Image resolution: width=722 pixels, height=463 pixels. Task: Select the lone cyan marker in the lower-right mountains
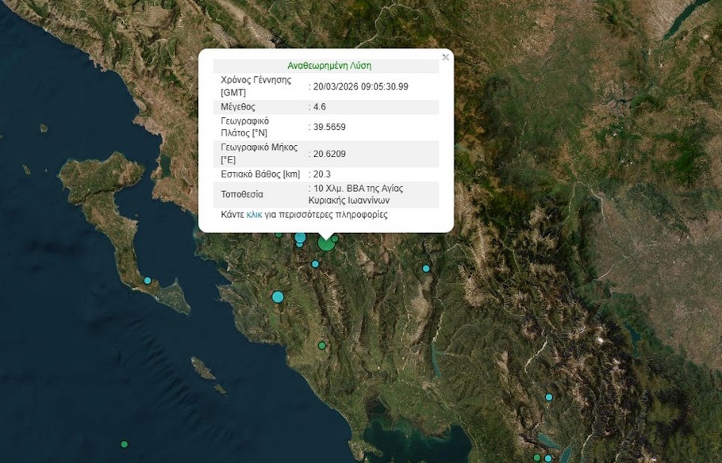(x=549, y=397)
